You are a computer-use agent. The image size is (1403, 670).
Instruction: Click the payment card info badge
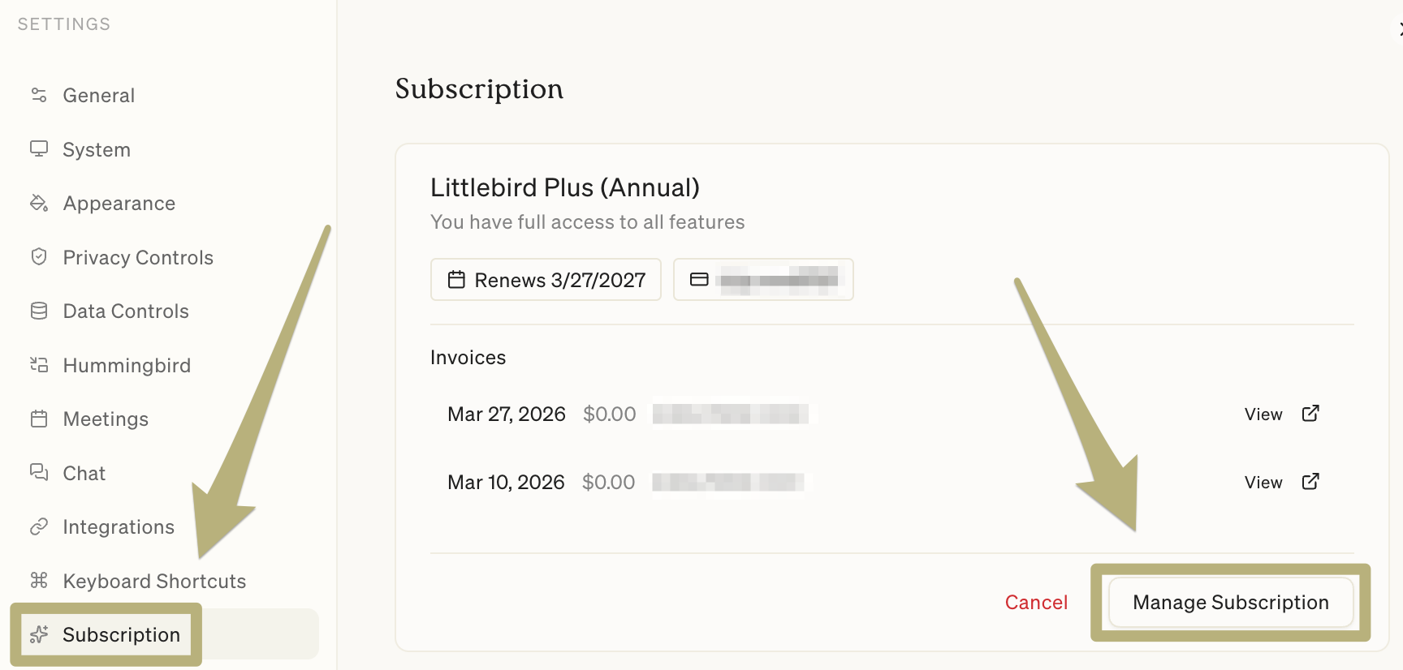pyautogui.click(x=763, y=280)
